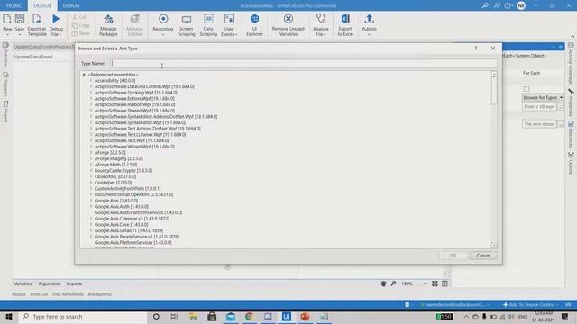Expand Google.Apis.Gmail.v1 assembly node

click(x=91, y=230)
